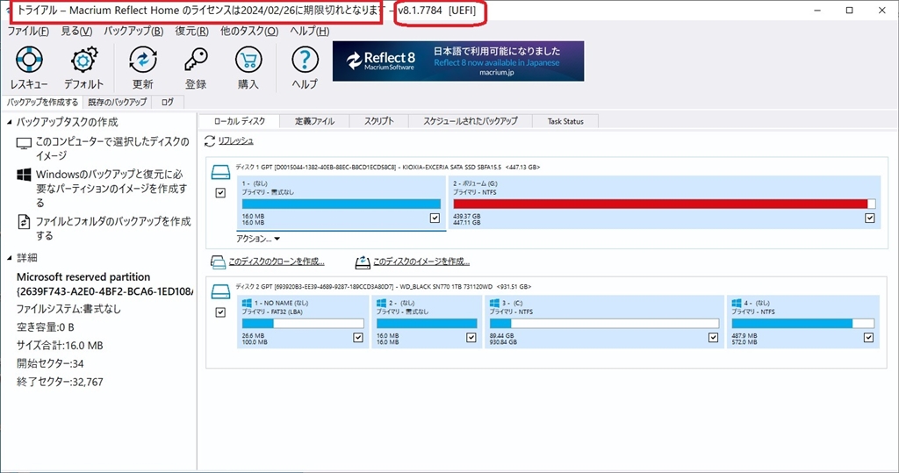
Task: Click the サイズ合計:16.0 MB text
Action: [x=60, y=346]
